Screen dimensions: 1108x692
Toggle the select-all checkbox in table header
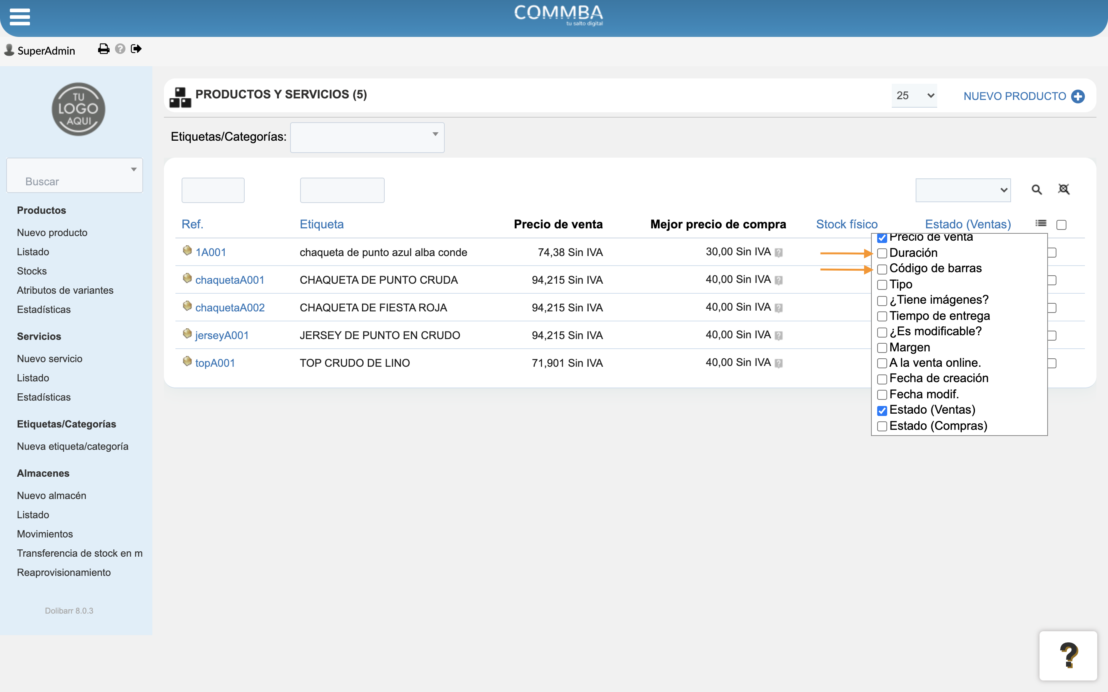[x=1061, y=225]
